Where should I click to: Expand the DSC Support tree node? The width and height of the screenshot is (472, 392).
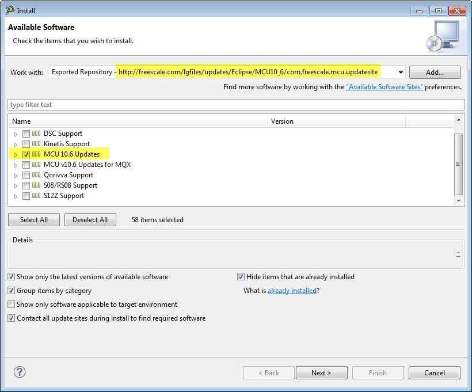click(x=16, y=134)
